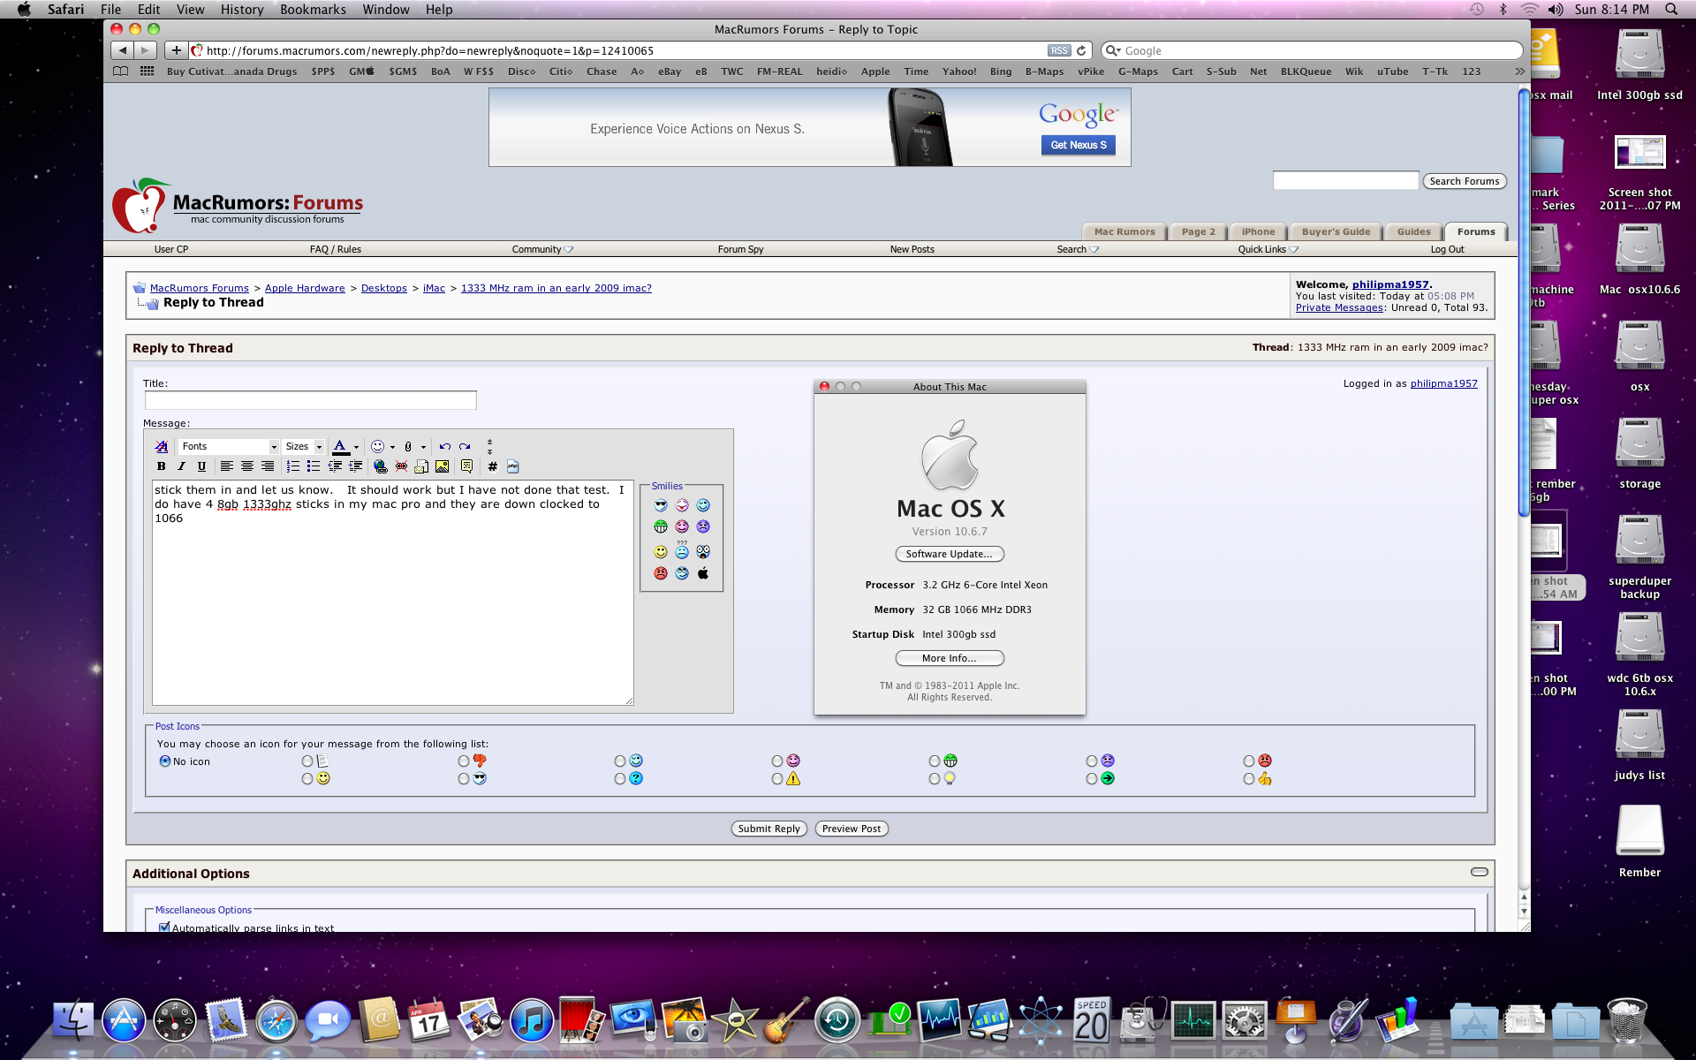
Task: Open the attachments paperclip dropdown
Action: click(x=423, y=447)
